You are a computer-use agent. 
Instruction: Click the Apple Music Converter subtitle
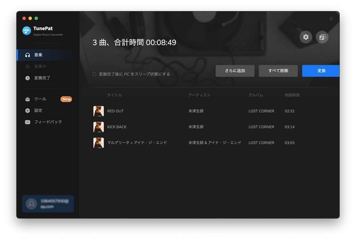48,35
